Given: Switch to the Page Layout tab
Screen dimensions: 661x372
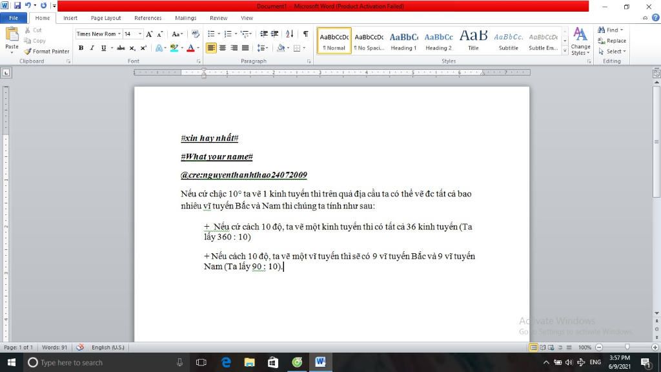Looking at the screenshot, I should coord(106,17).
